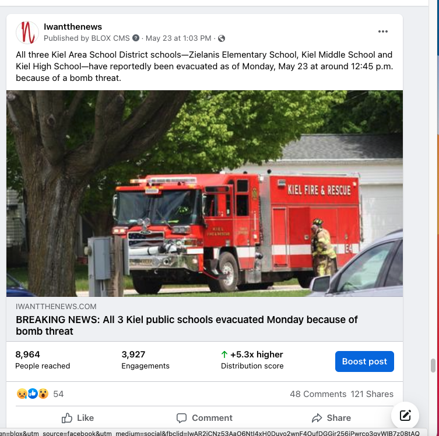
Task: Open the May 23 post timestamp
Action: click(x=178, y=38)
